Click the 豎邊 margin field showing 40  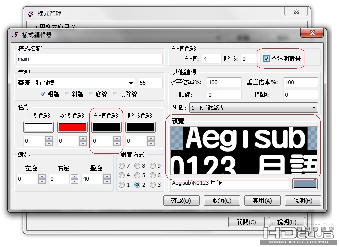(x=92, y=179)
